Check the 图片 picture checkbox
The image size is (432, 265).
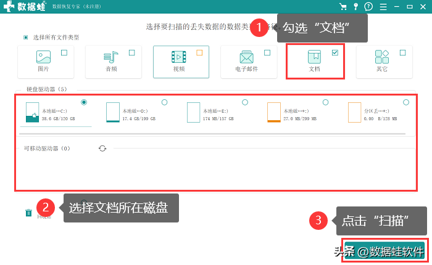click(64, 53)
